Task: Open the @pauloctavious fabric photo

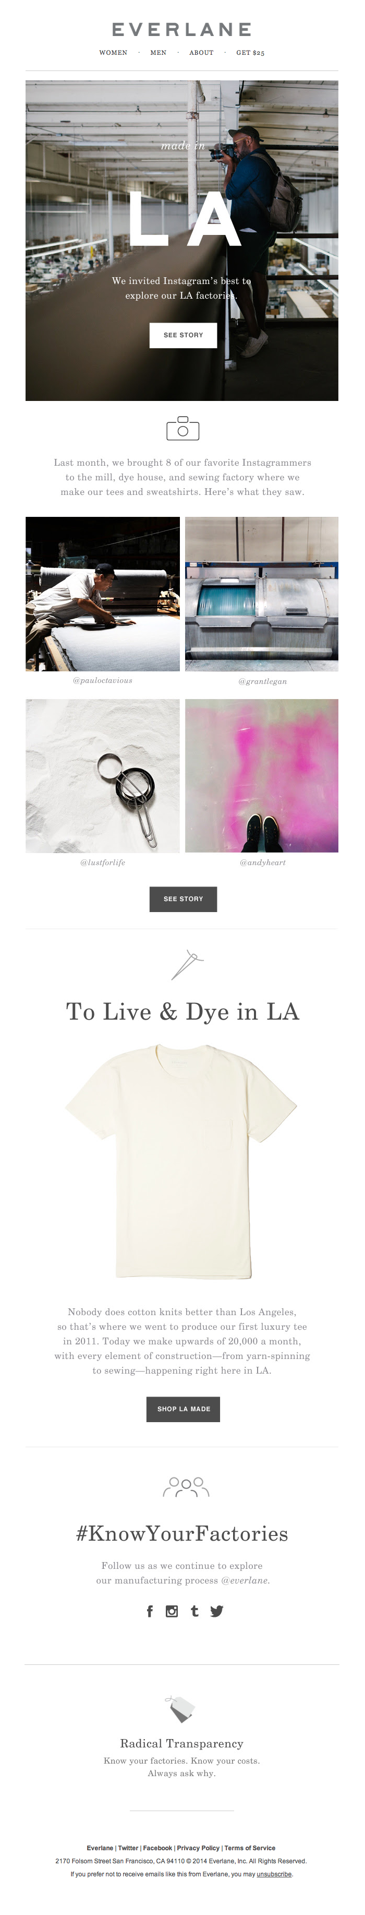Action: [x=102, y=594]
